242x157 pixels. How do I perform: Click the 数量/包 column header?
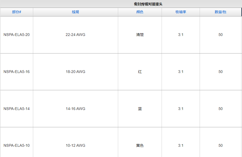click(x=220, y=12)
